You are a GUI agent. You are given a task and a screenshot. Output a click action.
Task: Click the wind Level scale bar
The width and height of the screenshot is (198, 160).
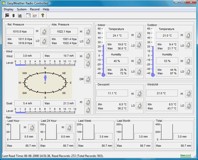45,63
